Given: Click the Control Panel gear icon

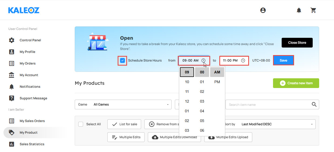Looking at the screenshot, I should coord(12,40).
